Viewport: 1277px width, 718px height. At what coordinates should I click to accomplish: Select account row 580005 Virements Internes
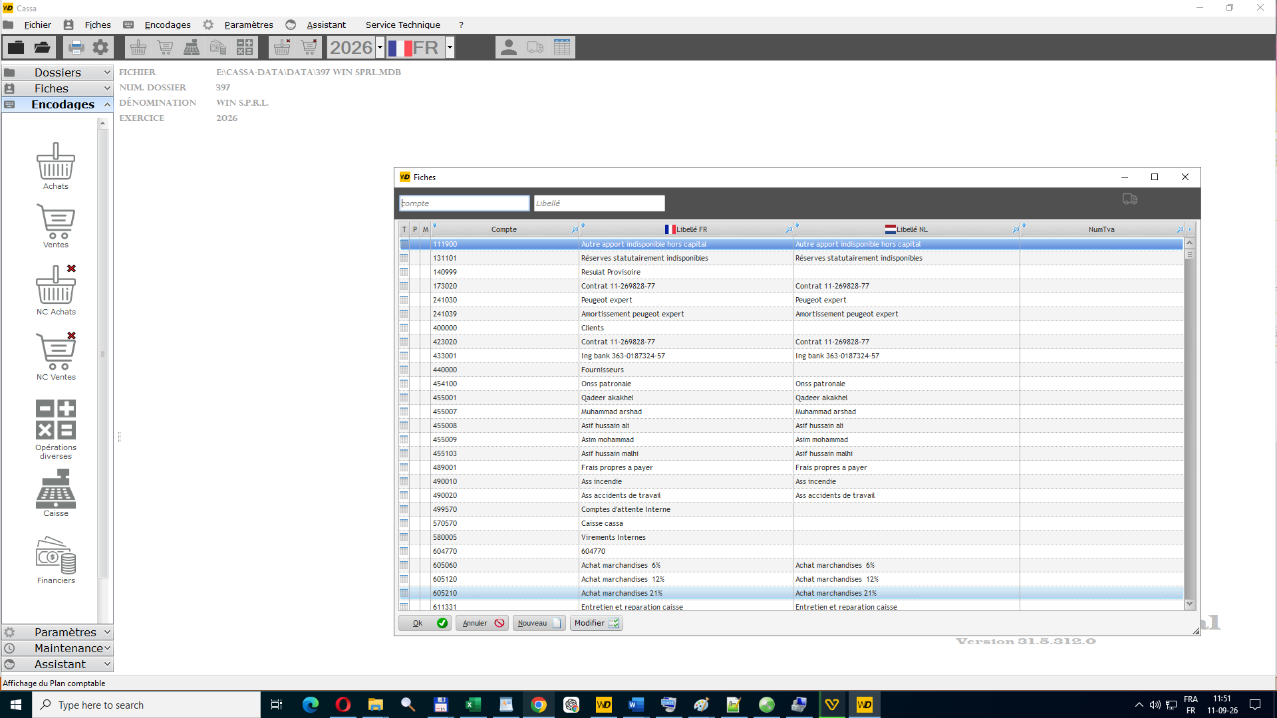pyautogui.click(x=791, y=537)
